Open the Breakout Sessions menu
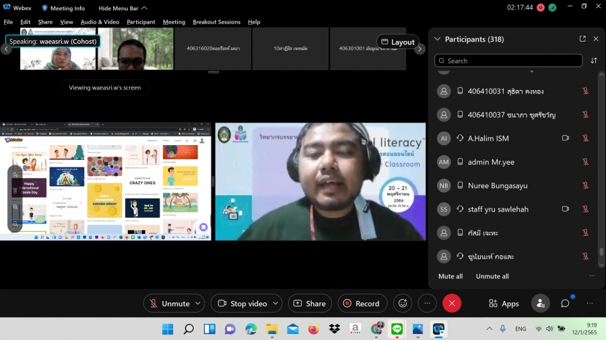Viewport: 606px width, 340px height. pyautogui.click(x=216, y=22)
